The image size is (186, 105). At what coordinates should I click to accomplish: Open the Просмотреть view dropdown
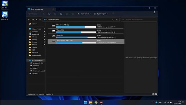[101, 14]
